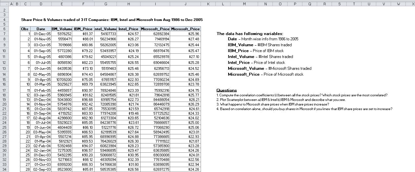Select row 10 header
The image size is (415, 172).
4,51
